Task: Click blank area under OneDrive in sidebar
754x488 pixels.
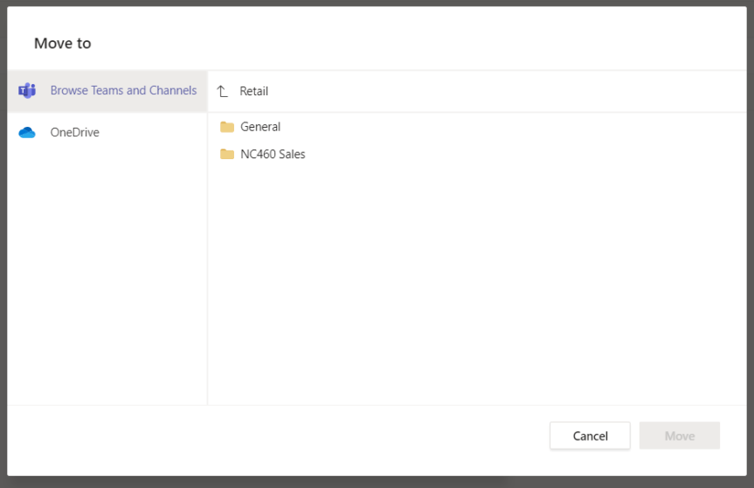Action: 105,280
